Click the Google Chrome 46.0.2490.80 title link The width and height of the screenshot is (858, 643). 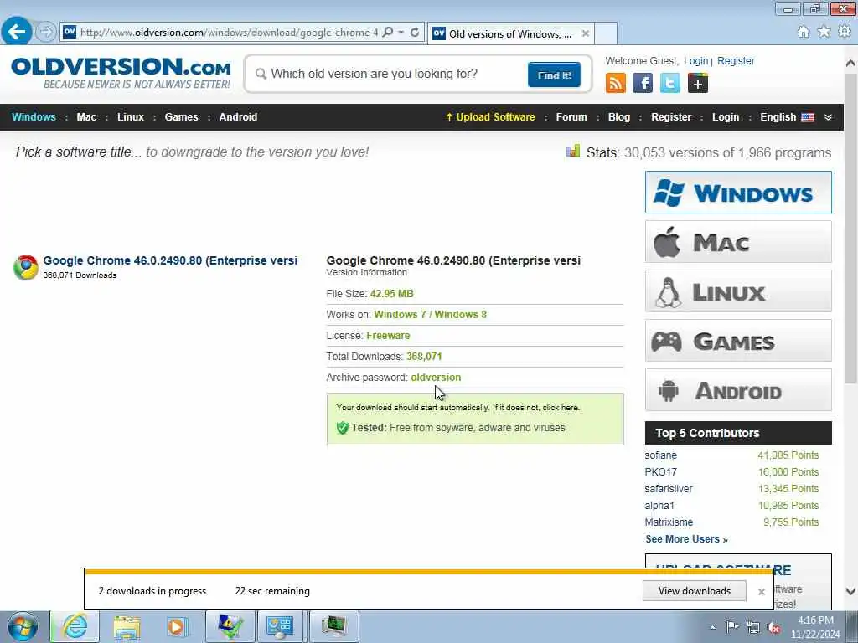coord(170,261)
